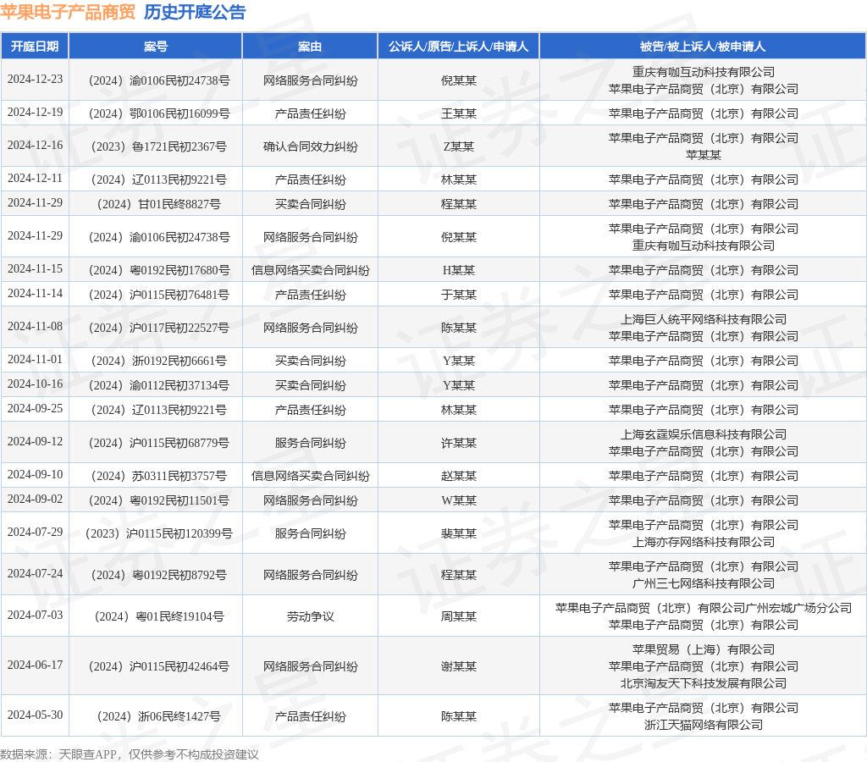Select case number (2024)粤0192民初17680号
The width and height of the screenshot is (867, 762).
click(158, 270)
